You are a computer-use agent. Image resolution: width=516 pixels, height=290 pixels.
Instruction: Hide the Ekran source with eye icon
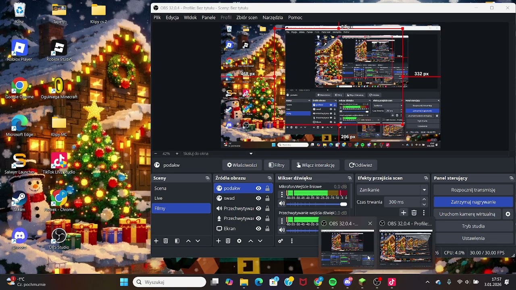(x=258, y=228)
